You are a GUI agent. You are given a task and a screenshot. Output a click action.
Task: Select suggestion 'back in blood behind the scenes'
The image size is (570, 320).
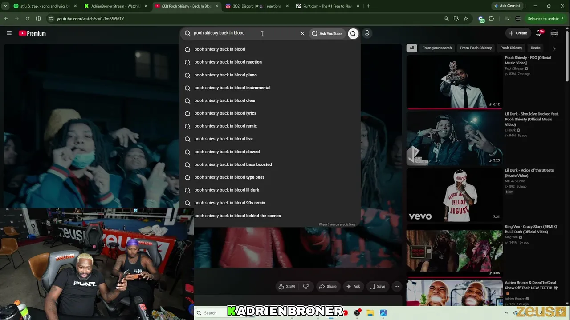click(x=270, y=216)
